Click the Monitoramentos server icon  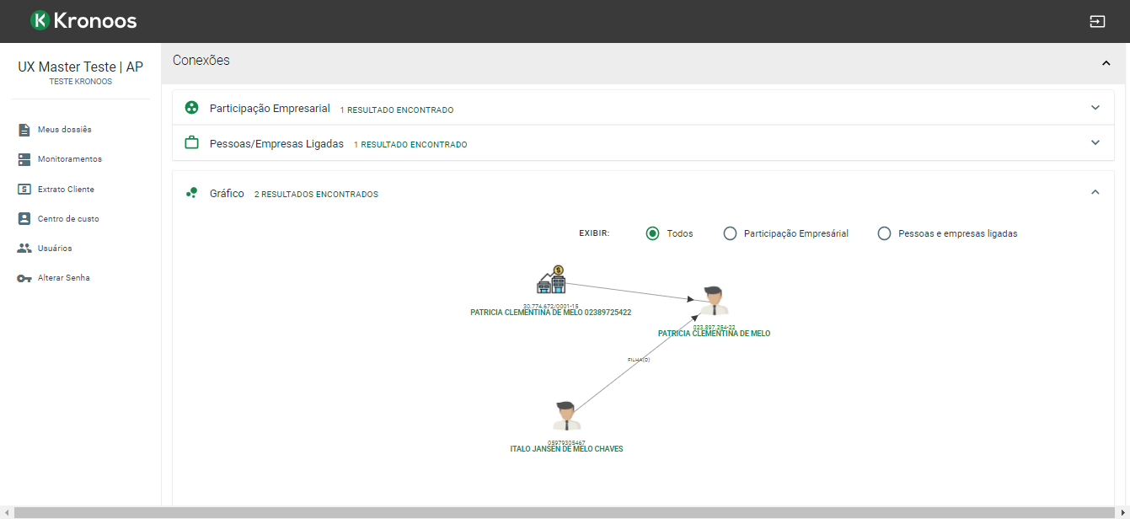(x=24, y=159)
